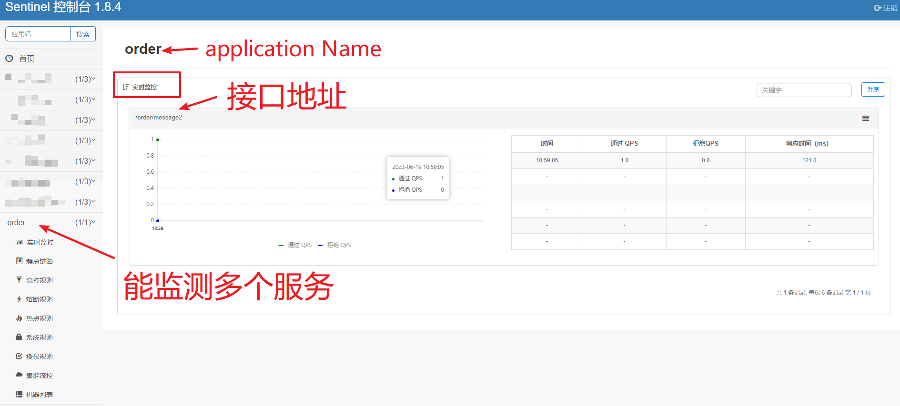
Task: Click the blue data point at value 0
Action: 158,221
